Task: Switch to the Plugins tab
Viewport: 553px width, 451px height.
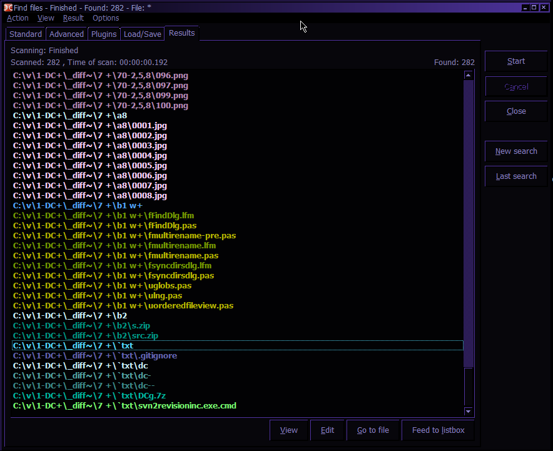Action: [104, 34]
